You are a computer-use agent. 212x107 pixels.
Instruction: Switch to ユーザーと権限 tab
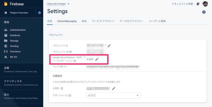pyautogui.click(x=157, y=21)
